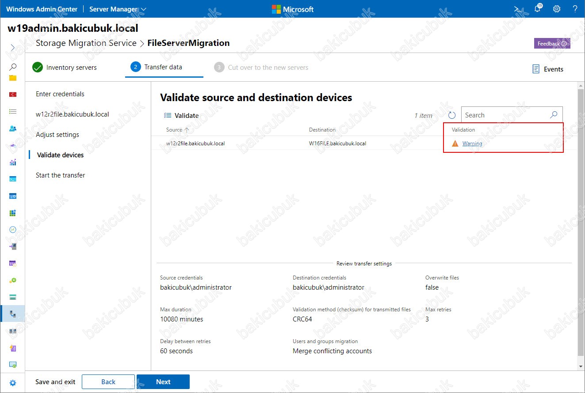This screenshot has height=393, width=585.
Task: Sort by the Validation column header
Action: pos(463,130)
